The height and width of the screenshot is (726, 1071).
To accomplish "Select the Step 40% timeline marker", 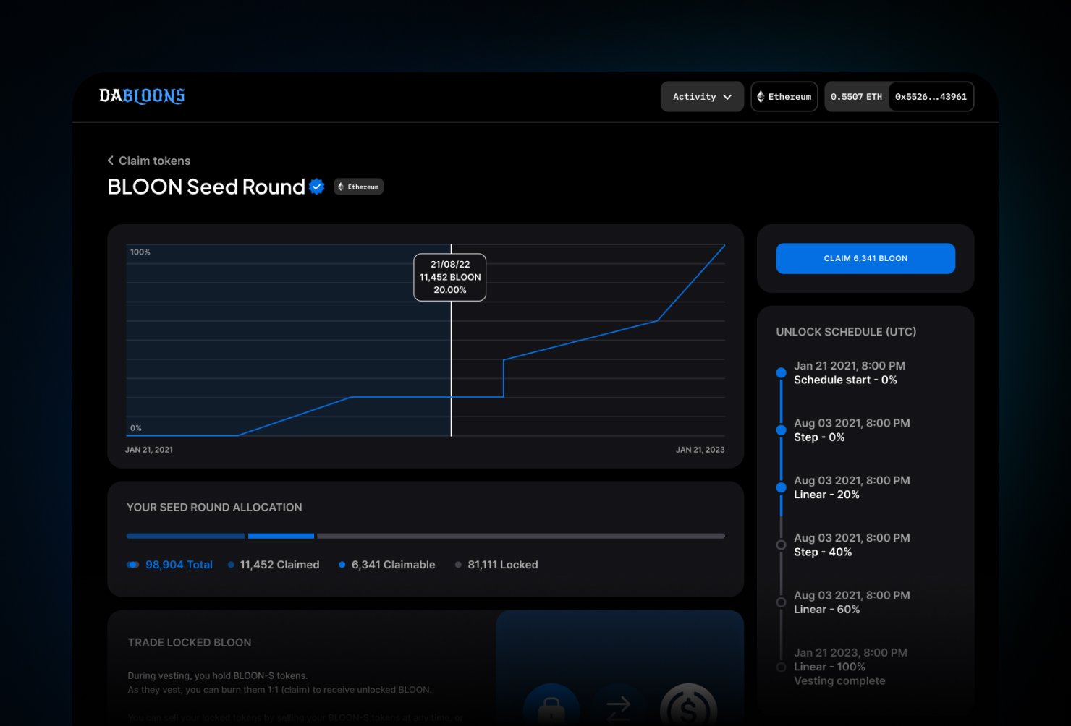I will click(x=781, y=544).
